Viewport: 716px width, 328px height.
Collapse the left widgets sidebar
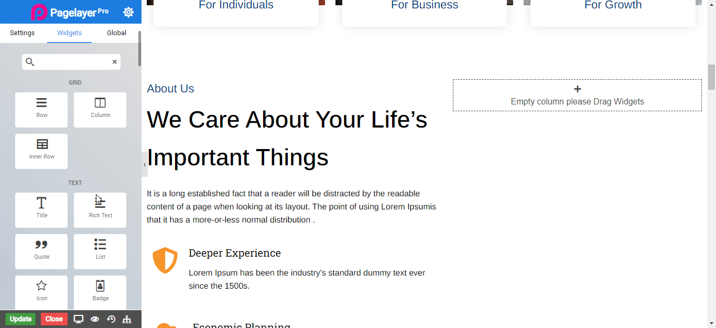point(145,165)
